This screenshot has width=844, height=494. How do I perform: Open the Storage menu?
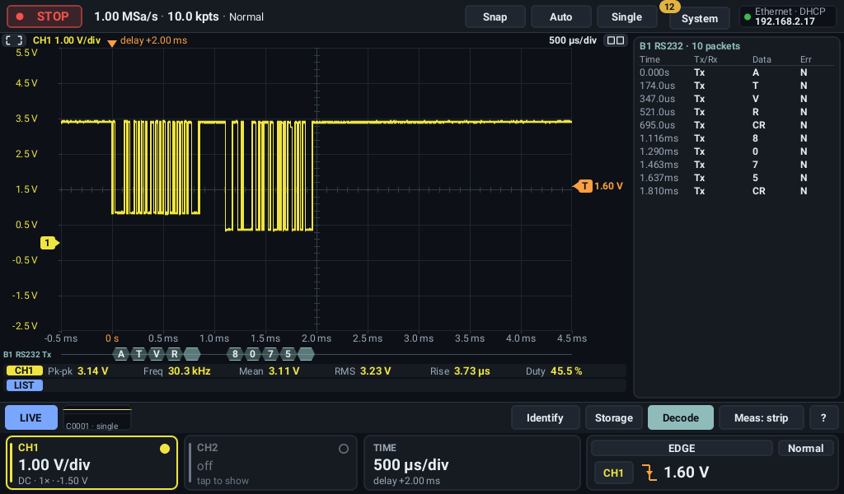click(x=613, y=417)
